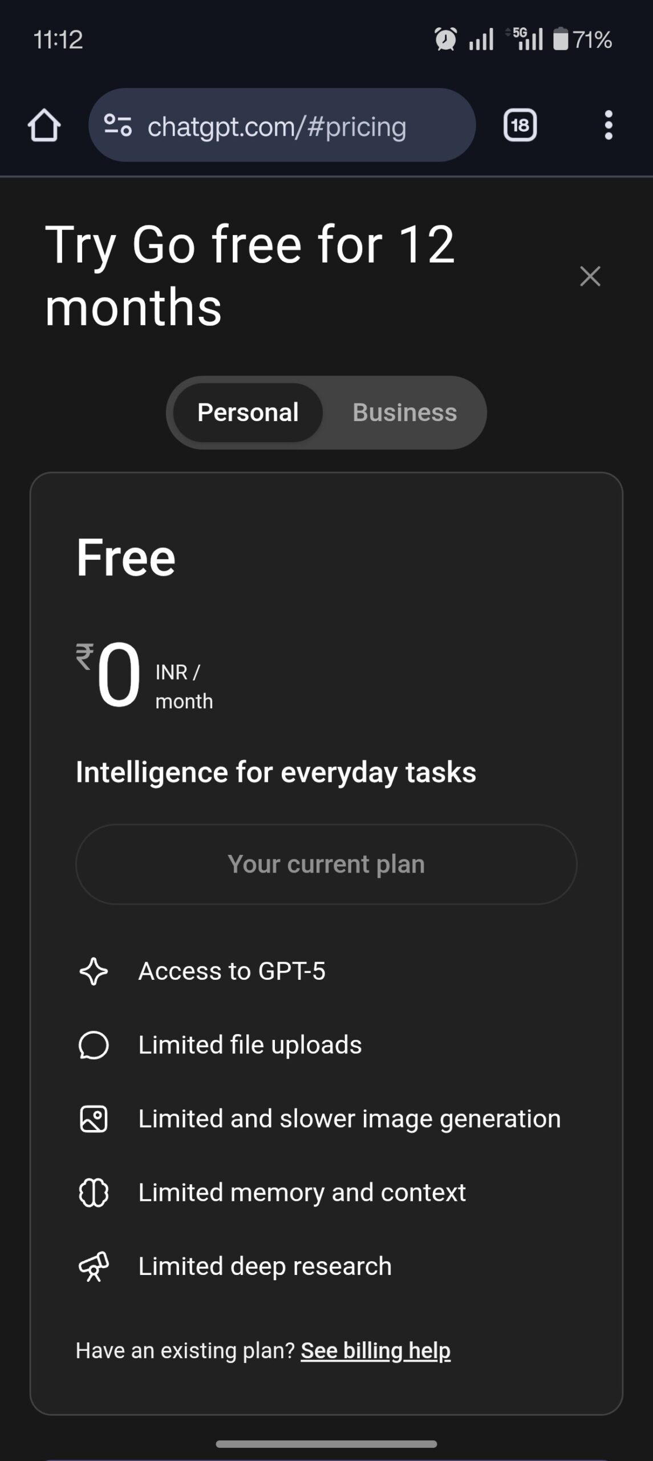
Task: Click the image generation icon
Action: (x=95, y=1119)
